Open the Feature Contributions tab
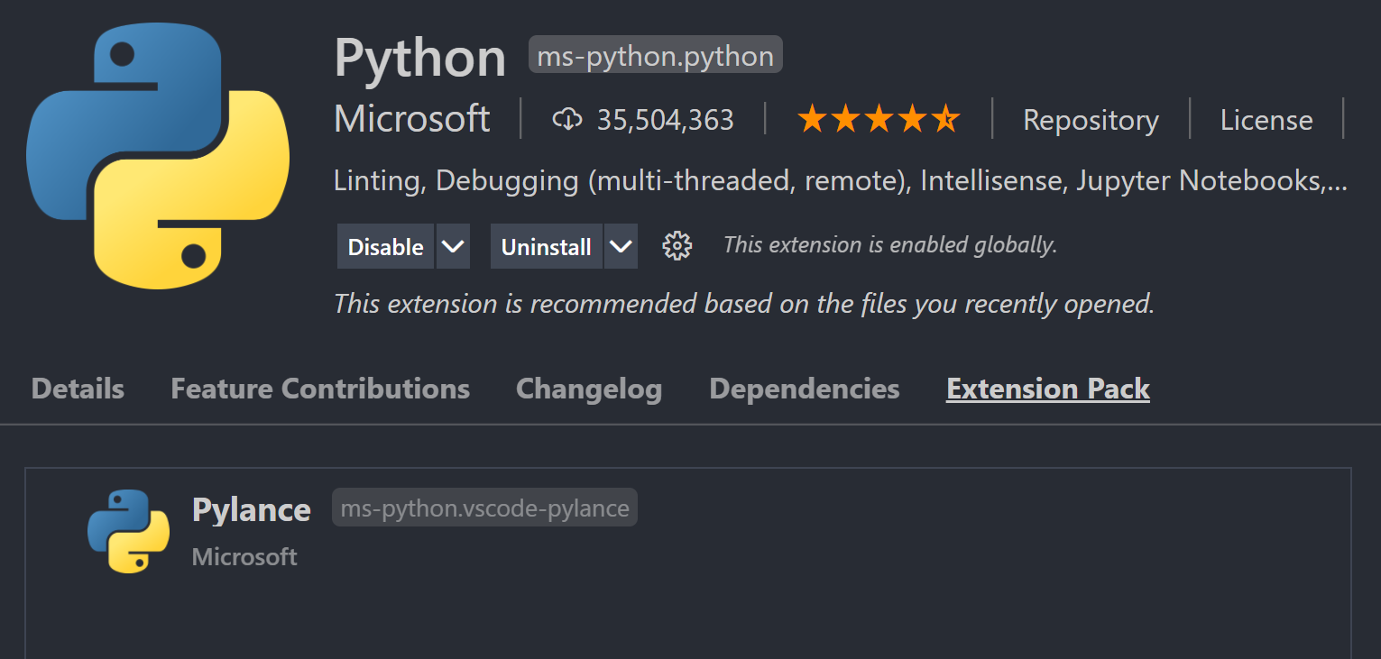Screen dimensions: 1381x659 point(320,388)
